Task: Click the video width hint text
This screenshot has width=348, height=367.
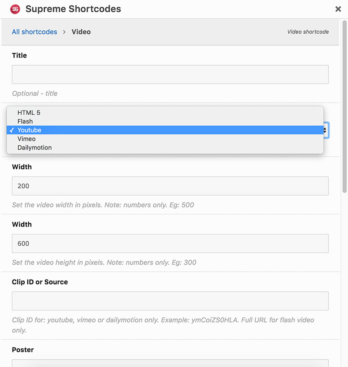Action: pos(103,205)
